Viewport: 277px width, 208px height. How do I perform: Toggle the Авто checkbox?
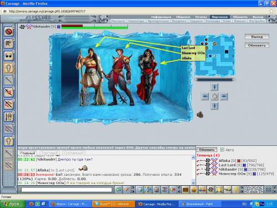(x=222, y=149)
